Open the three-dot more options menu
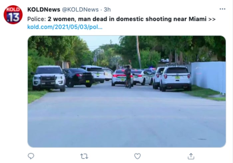This screenshot has height=163, width=233. [222, 9]
